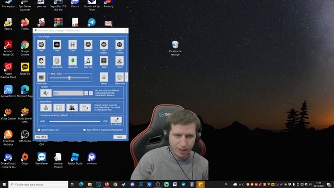Apply the Female pitch voice

57,61
